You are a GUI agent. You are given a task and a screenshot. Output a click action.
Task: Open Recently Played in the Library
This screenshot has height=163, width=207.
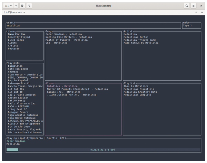click(x=19, y=37)
